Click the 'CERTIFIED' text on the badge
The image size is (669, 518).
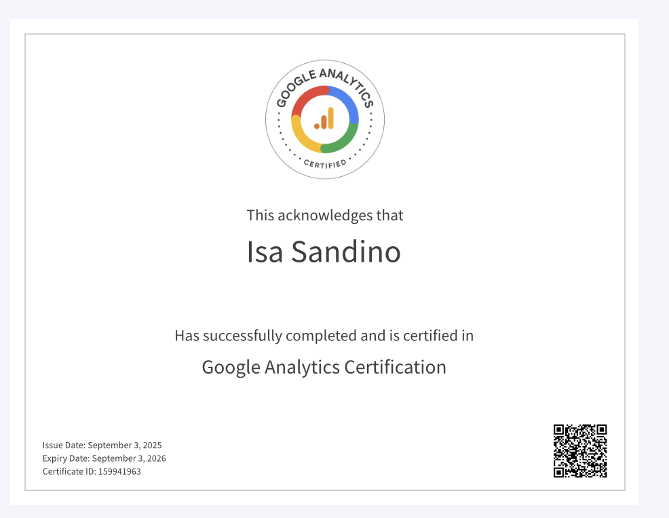coord(324,163)
